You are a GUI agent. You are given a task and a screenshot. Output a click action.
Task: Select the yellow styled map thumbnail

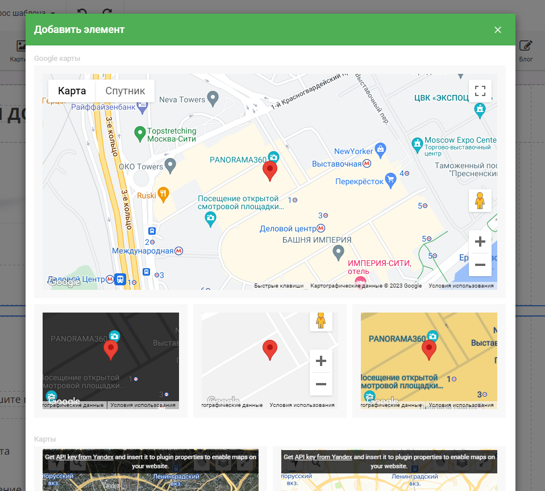click(x=429, y=361)
